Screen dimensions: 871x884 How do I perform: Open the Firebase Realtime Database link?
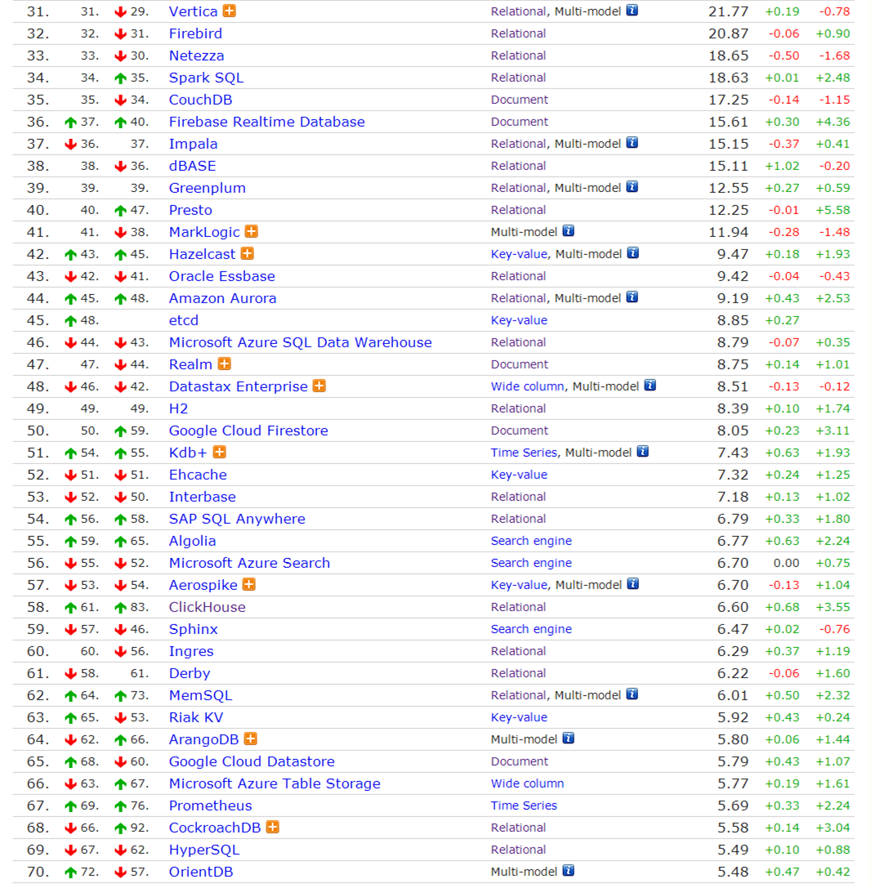click(266, 122)
